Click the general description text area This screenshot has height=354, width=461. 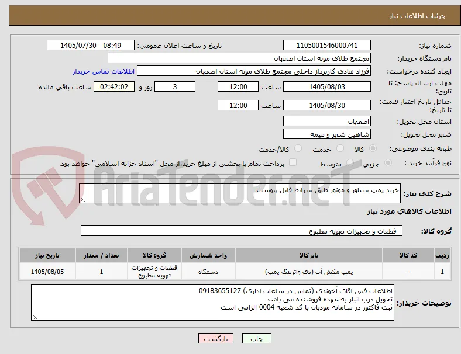pyautogui.click(x=240, y=193)
